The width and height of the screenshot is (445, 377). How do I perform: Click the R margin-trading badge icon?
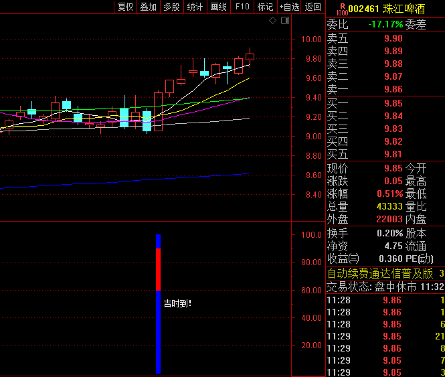coord(342,9)
